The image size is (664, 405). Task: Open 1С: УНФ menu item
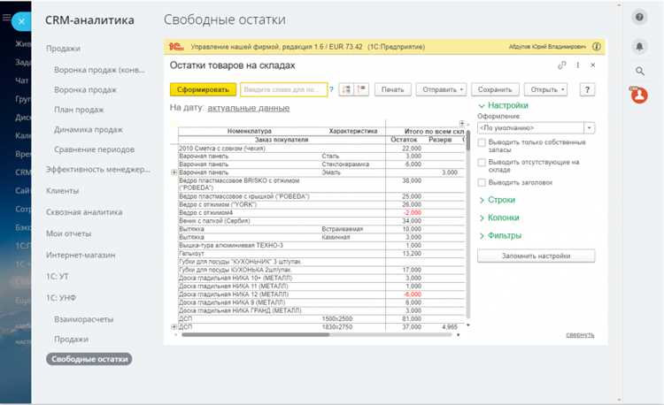[x=61, y=298]
